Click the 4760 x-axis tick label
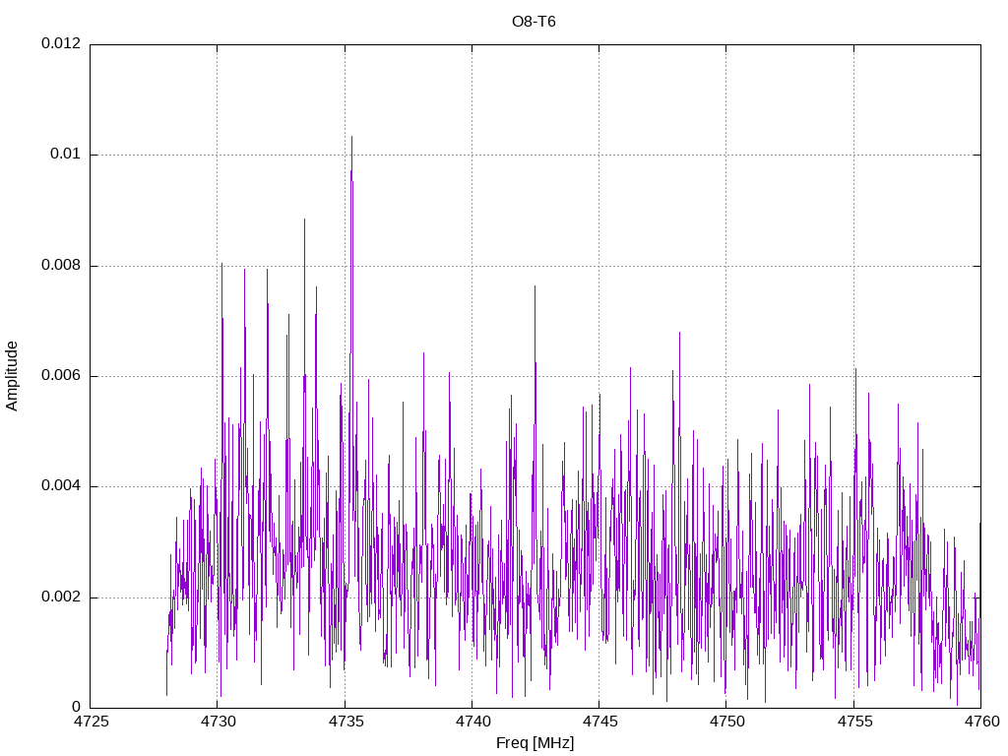 coord(981,722)
